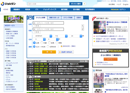130x93 pixels.
Task: Open バス in the navigation bar
Action: tap(37, 9)
